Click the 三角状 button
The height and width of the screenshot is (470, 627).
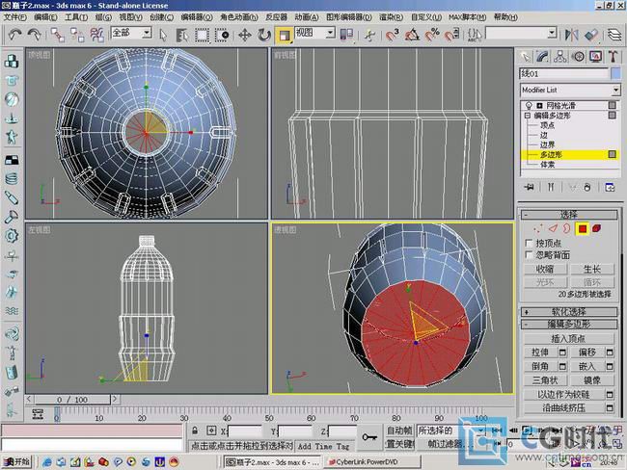pyautogui.click(x=545, y=380)
